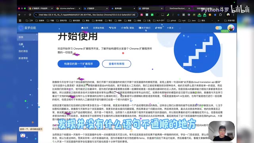Open the 自媒体 bookmarks folder
Viewport: 254px width, 143px height.
(x=40, y=21)
